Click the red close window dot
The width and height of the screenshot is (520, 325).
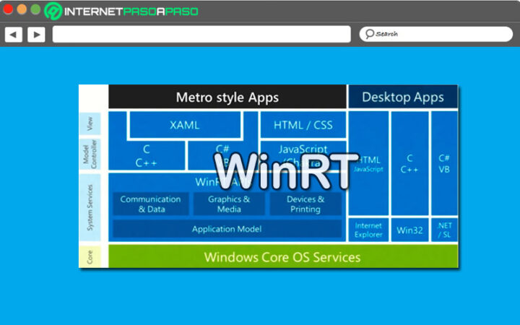tap(8, 9)
